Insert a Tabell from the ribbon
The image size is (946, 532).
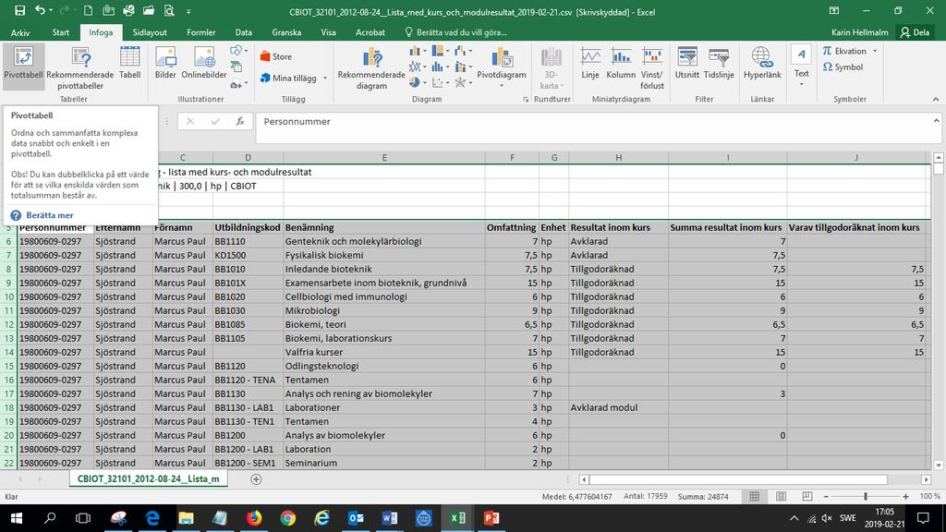[x=129, y=64]
